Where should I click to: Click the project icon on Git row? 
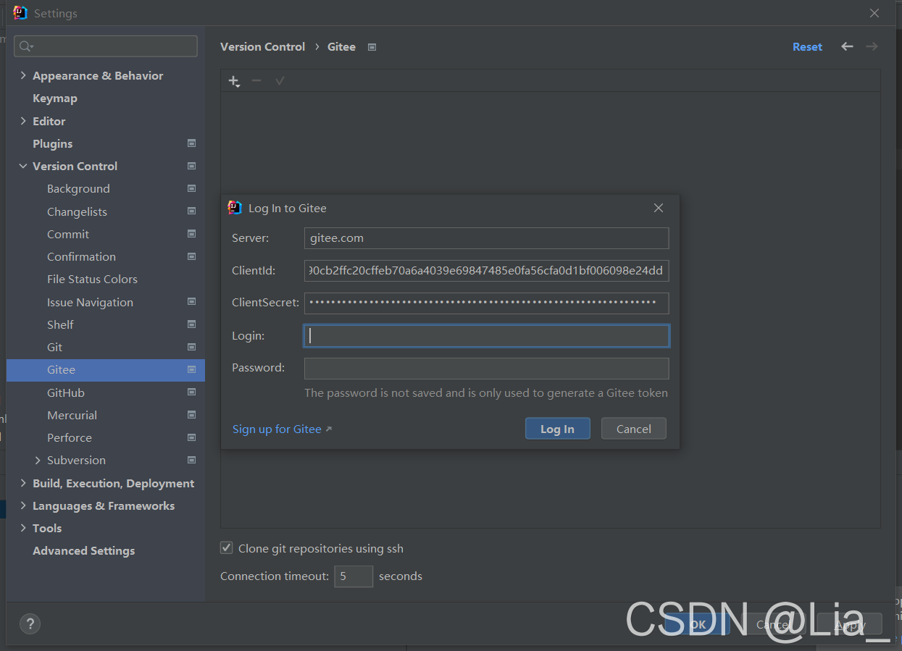(191, 347)
